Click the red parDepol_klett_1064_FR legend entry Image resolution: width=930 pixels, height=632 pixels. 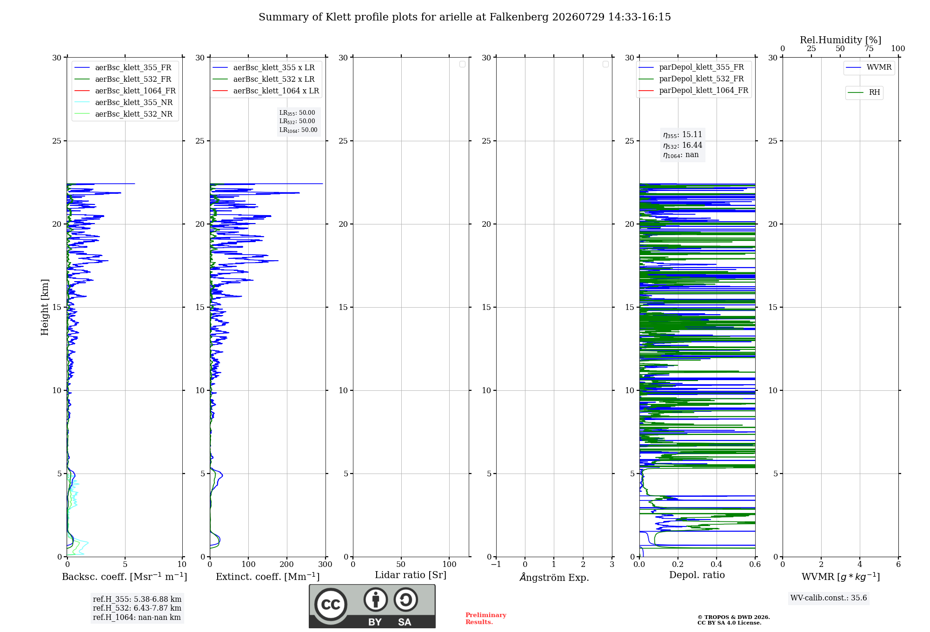[x=693, y=90]
